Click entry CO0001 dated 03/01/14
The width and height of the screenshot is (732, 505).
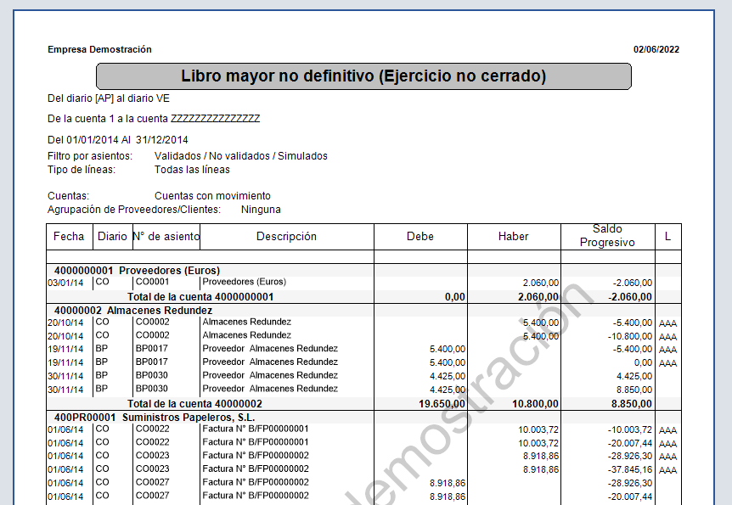[x=152, y=282]
